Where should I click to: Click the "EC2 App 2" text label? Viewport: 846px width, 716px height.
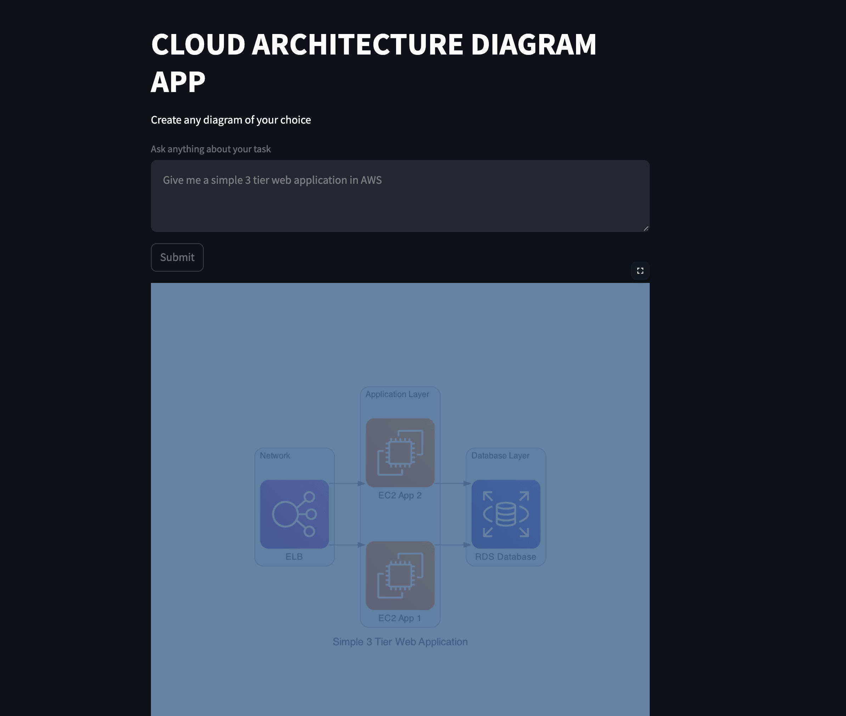[400, 496]
